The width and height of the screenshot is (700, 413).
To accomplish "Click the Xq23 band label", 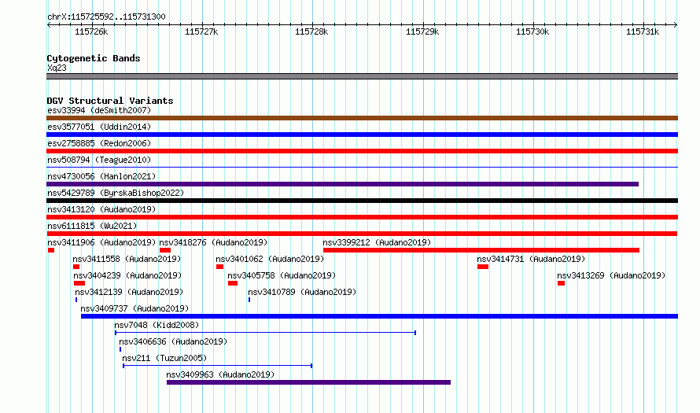I will pos(57,68).
